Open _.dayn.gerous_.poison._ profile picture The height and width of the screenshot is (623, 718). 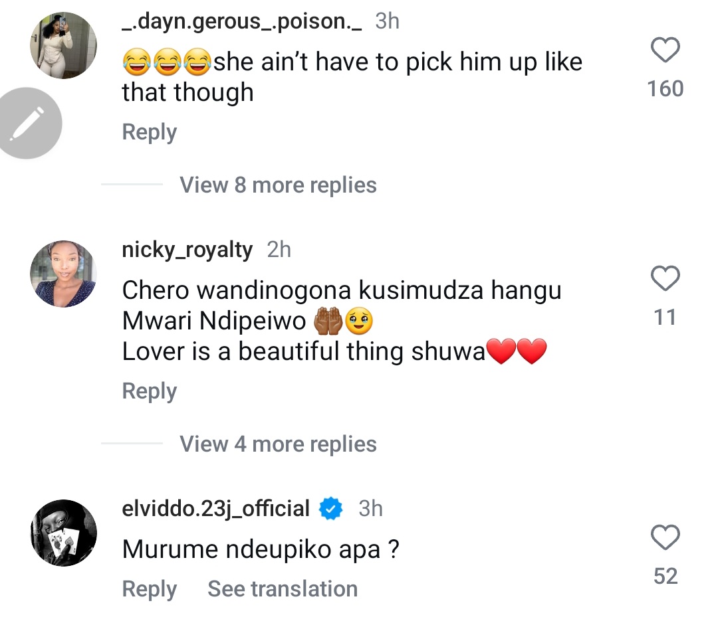pos(64,46)
